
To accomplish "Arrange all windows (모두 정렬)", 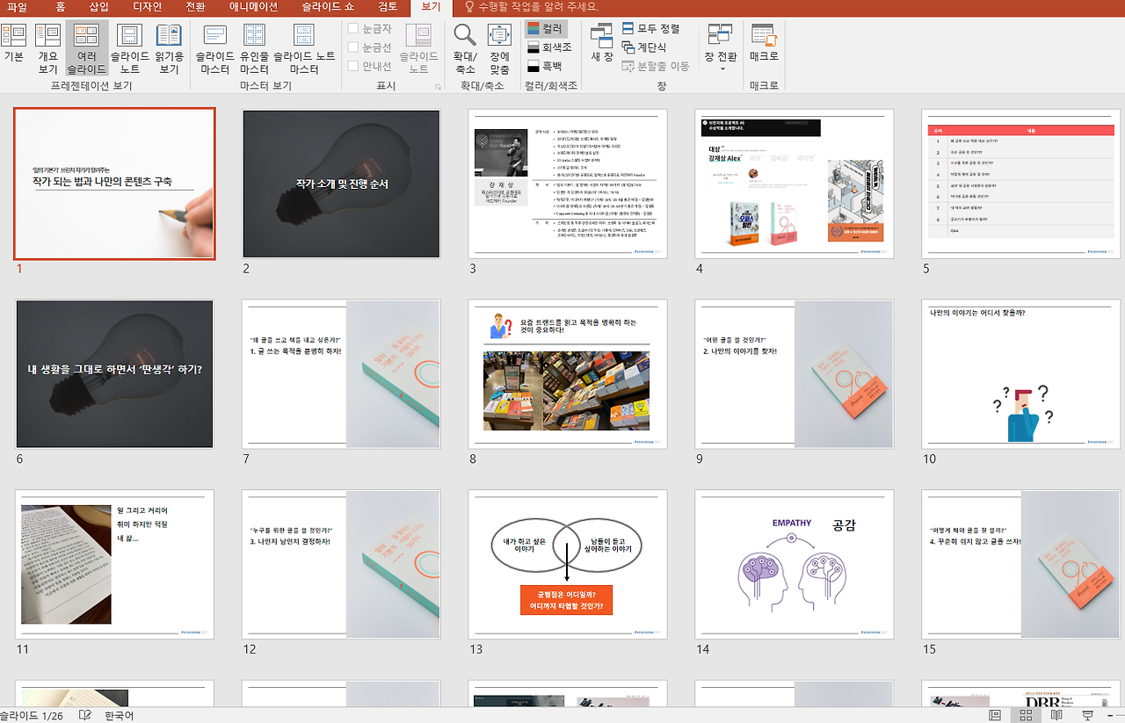I will pyautogui.click(x=651, y=29).
